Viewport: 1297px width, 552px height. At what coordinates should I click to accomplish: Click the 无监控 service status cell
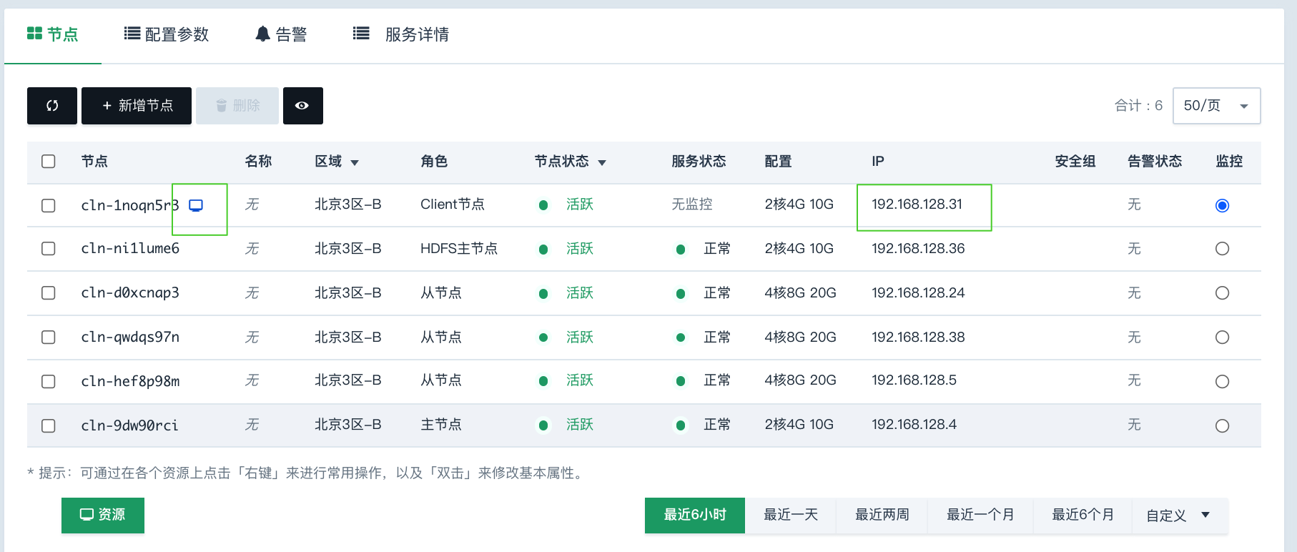[692, 204]
